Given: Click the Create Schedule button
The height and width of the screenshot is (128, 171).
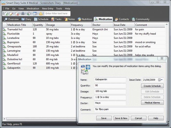Looking at the screenshot, I should pos(152,86).
